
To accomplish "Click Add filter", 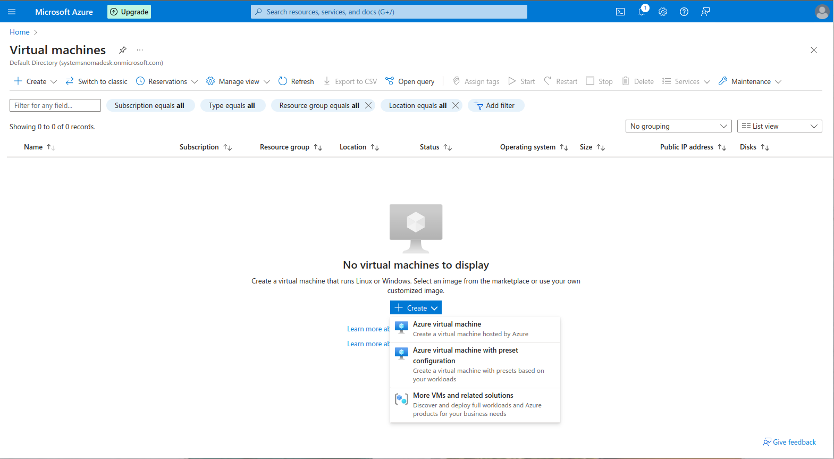I will (496, 105).
